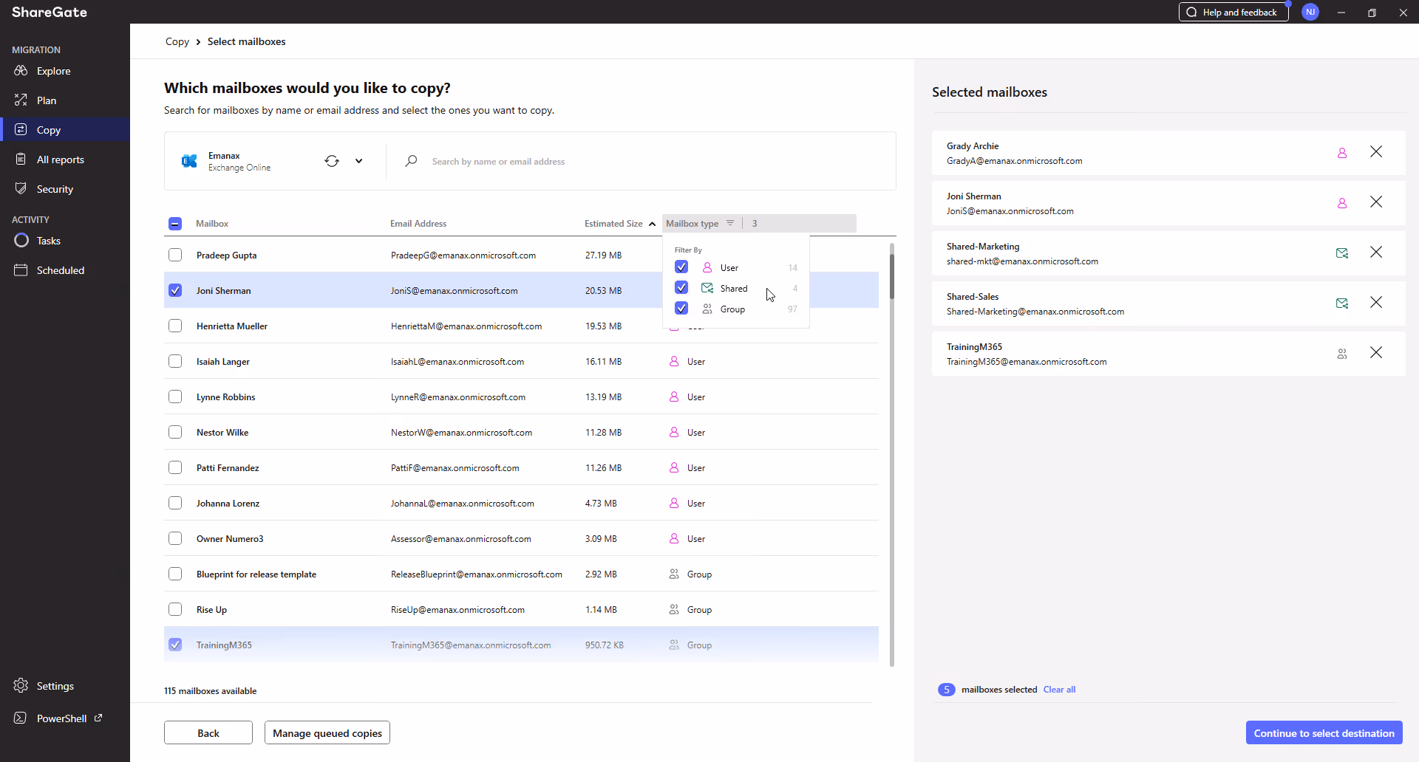1419x762 pixels.
Task: Uncheck the User filter checkbox
Action: pos(681,267)
